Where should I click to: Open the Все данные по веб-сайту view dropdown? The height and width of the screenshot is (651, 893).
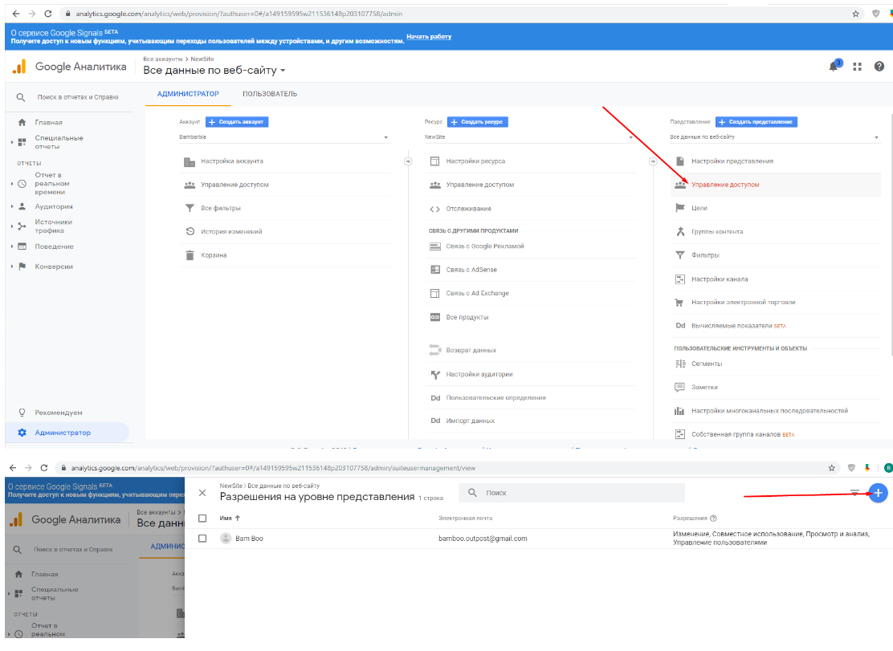point(214,70)
